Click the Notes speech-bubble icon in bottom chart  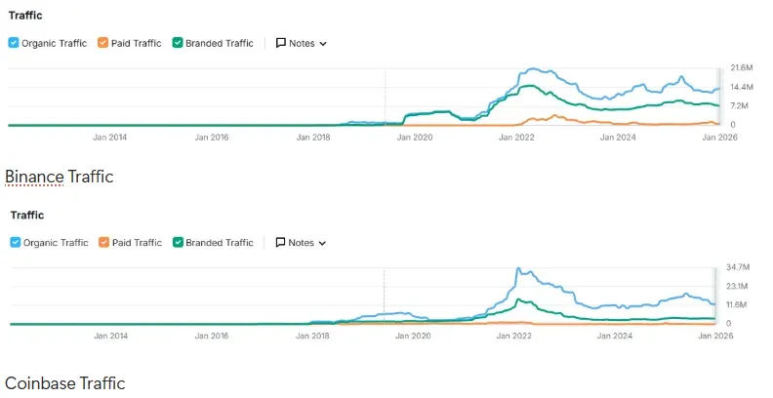[281, 243]
